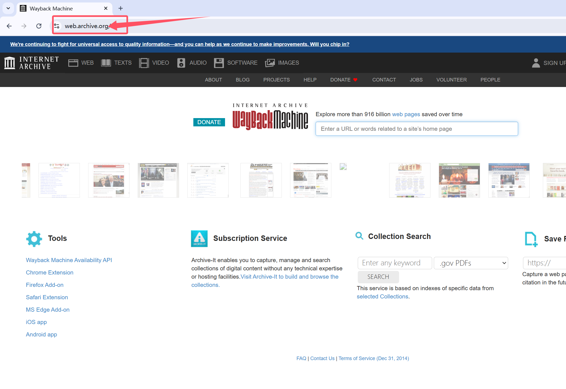Select the Wayback Machine browser tab
Image resolution: width=566 pixels, height=389 pixels.
tap(64, 8)
